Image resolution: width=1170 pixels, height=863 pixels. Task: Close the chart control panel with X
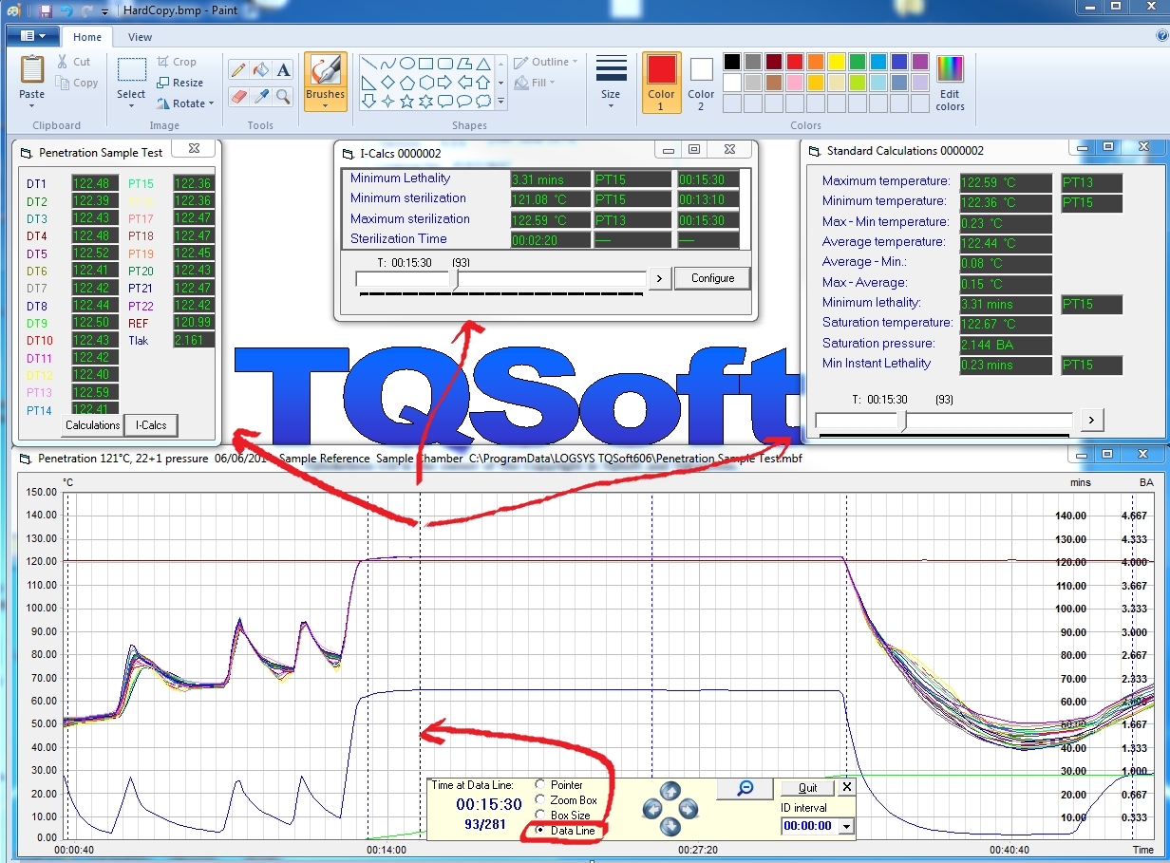(847, 787)
